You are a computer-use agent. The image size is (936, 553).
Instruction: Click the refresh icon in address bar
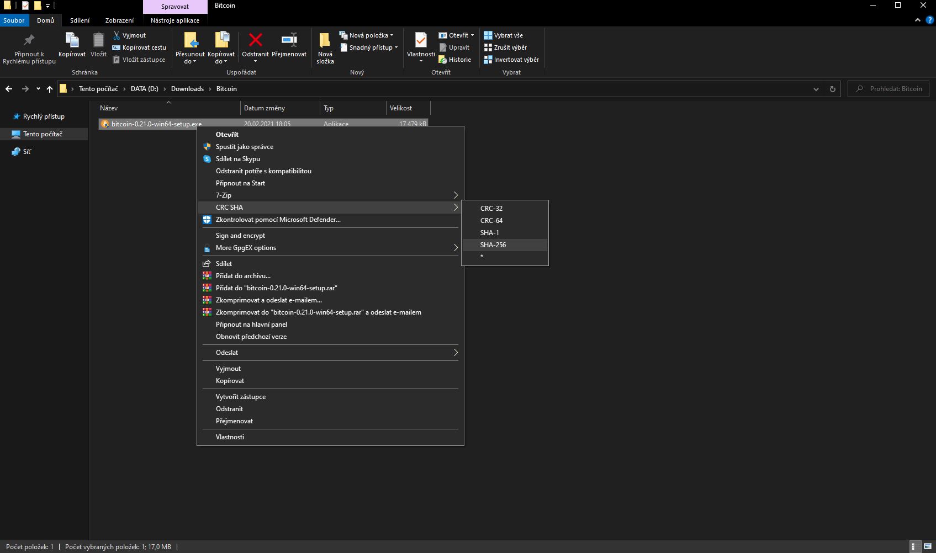point(832,89)
